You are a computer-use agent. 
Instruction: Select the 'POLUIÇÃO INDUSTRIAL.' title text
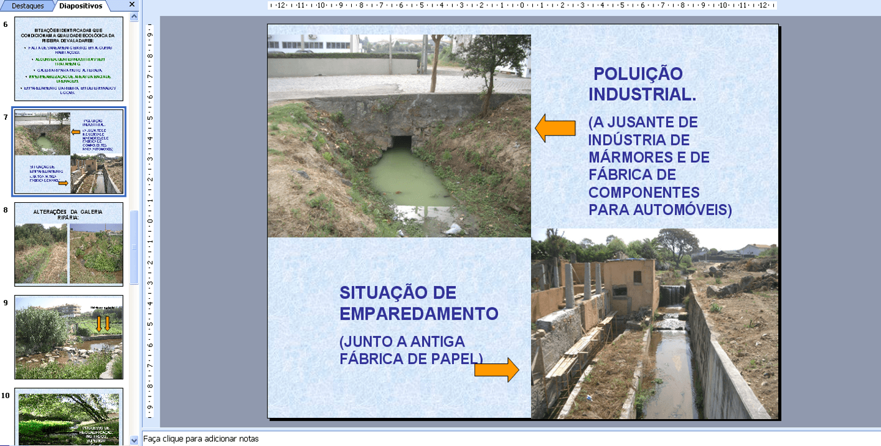pos(642,84)
